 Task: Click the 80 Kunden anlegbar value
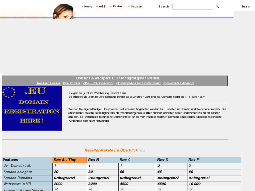[191, 172]
